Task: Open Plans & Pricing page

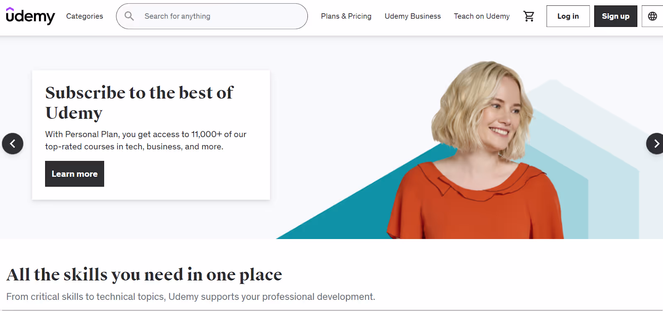Action: [x=346, y=16]
